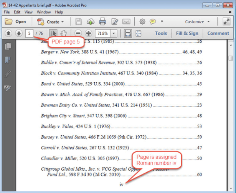Zoom in with plus button
The image size is (236, 193).
click(89, 33)
